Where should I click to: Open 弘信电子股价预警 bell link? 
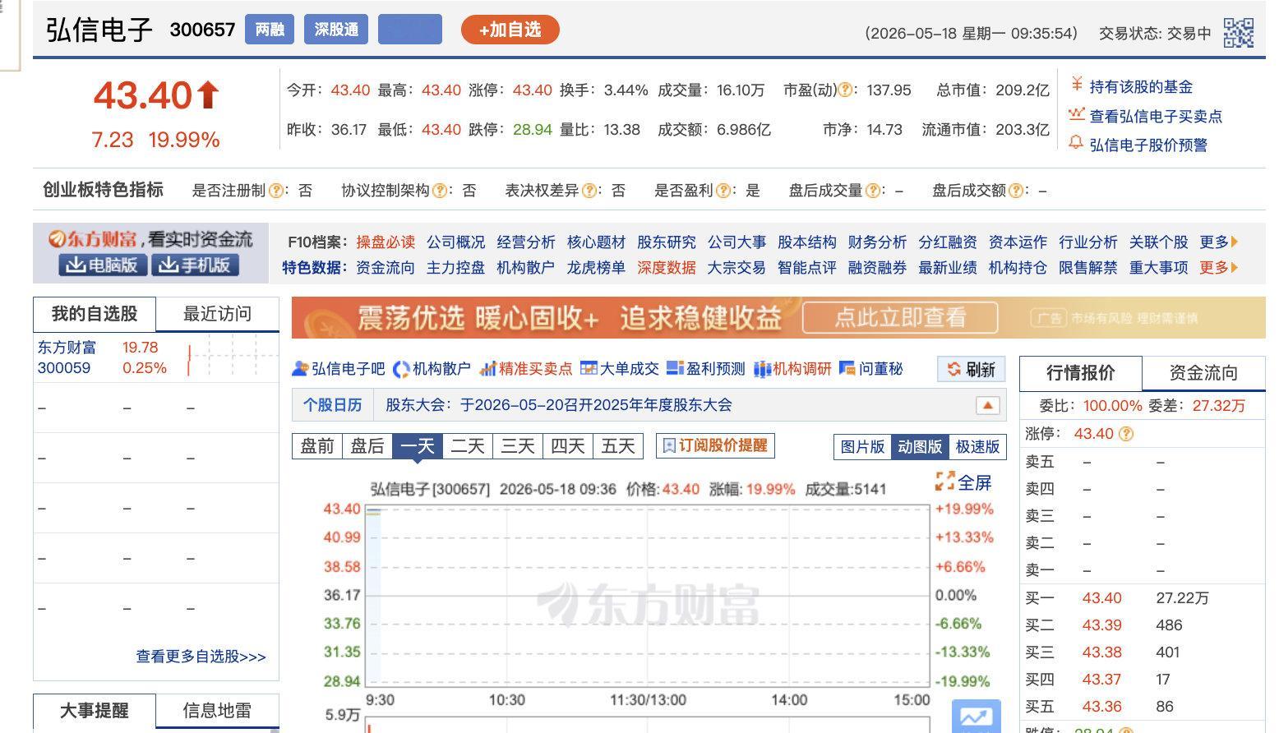click(1138, 145)
